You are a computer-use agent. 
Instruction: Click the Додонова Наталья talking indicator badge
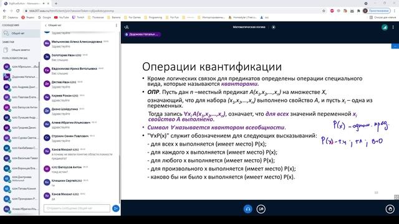142,34
